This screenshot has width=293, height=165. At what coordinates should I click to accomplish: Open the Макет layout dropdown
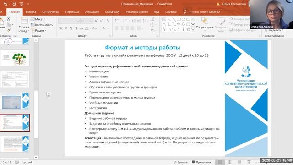click(38, 19)
